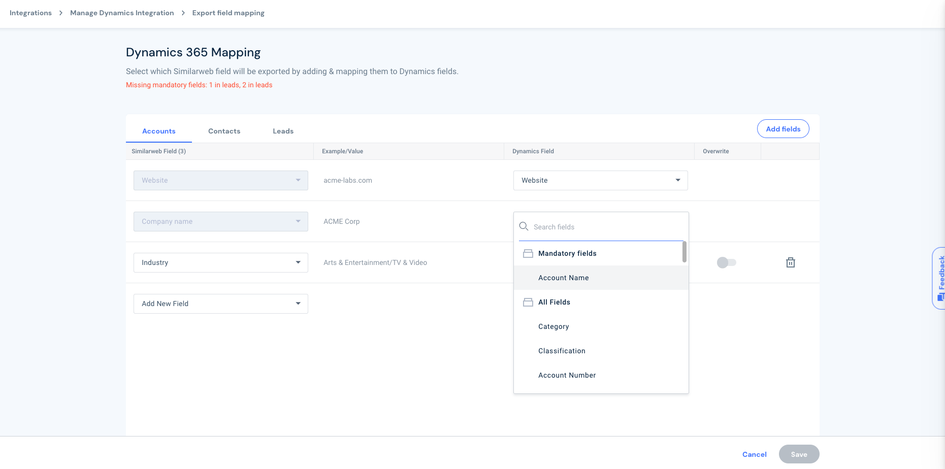
Task: Click the disabled Company name field dropdown
Action: click(220, 221)
